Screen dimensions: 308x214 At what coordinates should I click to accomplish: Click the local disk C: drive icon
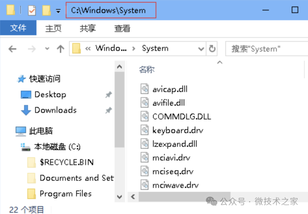pos(25,147)
